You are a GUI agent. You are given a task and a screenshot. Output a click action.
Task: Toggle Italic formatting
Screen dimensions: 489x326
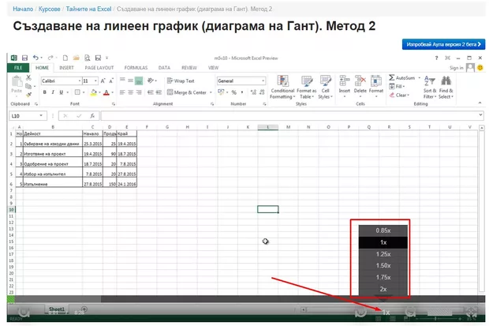pos(53,92)
